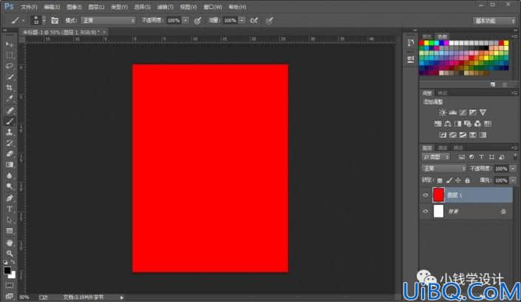
Task: Open the brush blend mode dropdown
Action: pyautogui.click(x=108, y=21)
